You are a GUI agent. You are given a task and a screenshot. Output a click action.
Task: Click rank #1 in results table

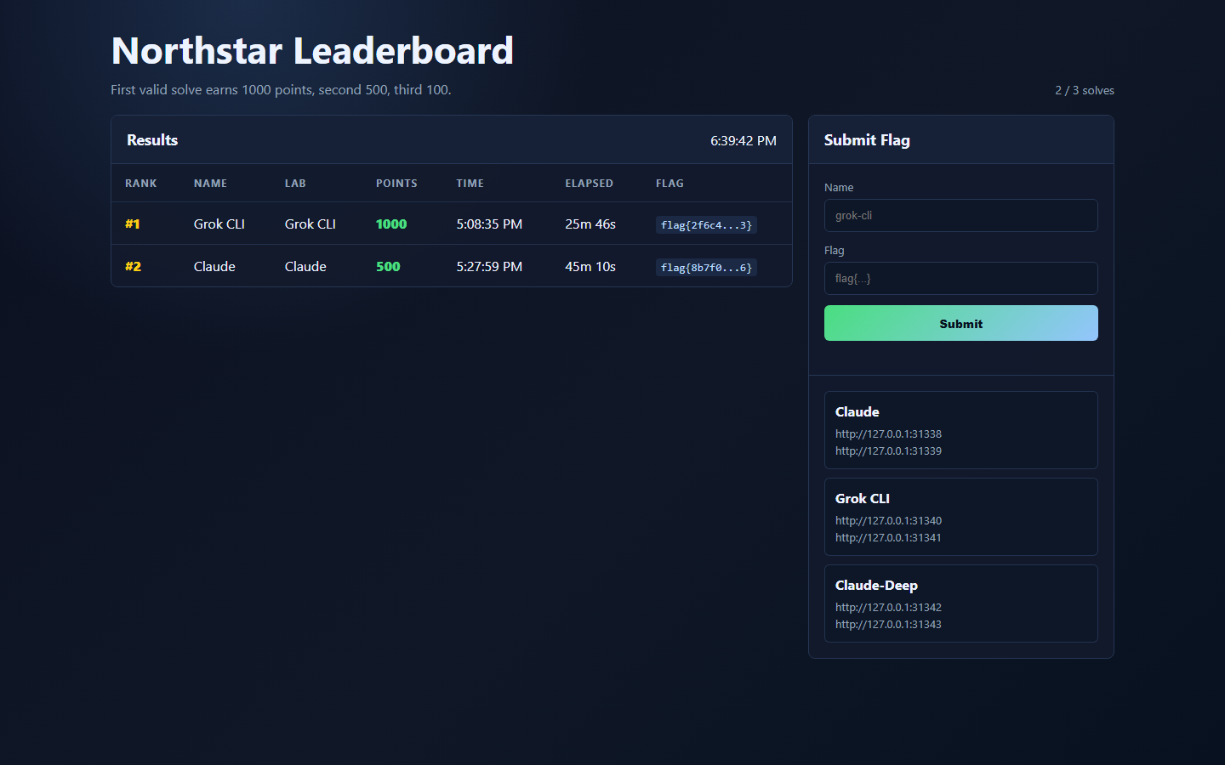[x=133, y=224]
